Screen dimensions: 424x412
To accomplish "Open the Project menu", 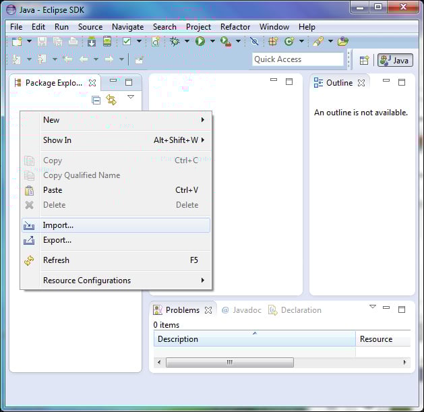I will (198, 27).
